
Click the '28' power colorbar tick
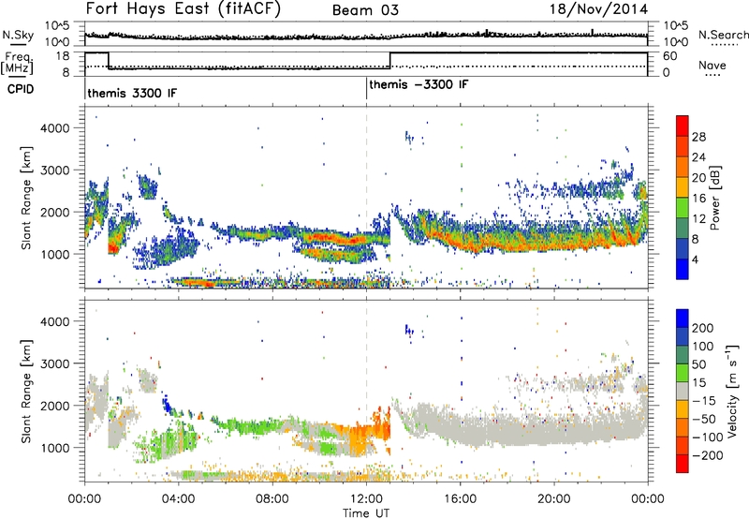(x=698, y=137)
